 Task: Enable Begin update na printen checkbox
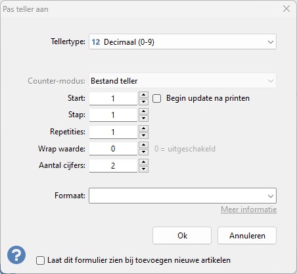point(157,98)
